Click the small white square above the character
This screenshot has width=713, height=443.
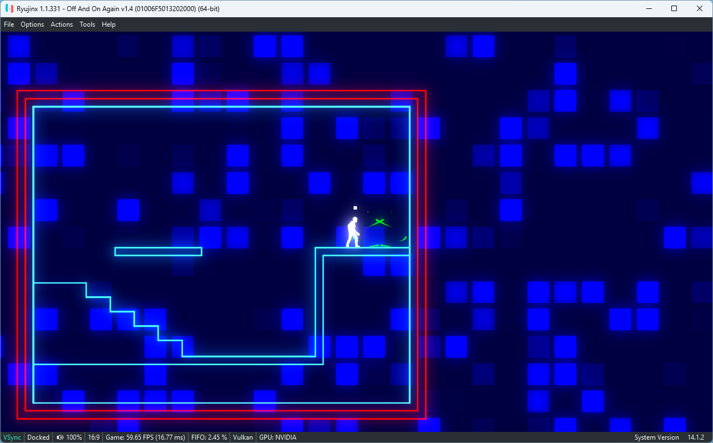coord(355,208)
